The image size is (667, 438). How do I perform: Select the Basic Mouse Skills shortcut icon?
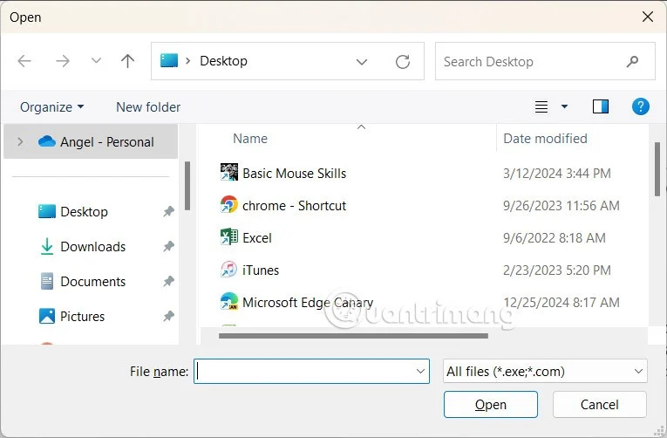[228, 173]
